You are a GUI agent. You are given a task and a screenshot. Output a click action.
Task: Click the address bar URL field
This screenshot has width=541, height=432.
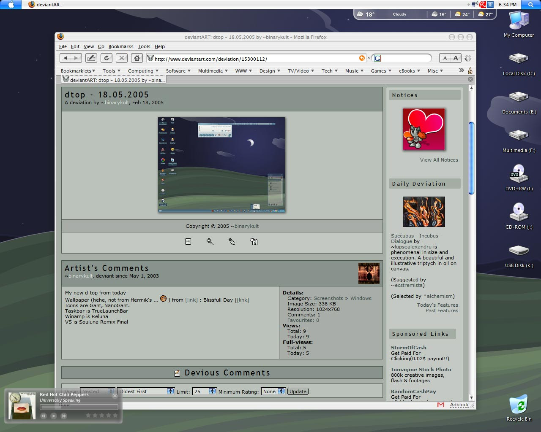click(x=256, y=59)
